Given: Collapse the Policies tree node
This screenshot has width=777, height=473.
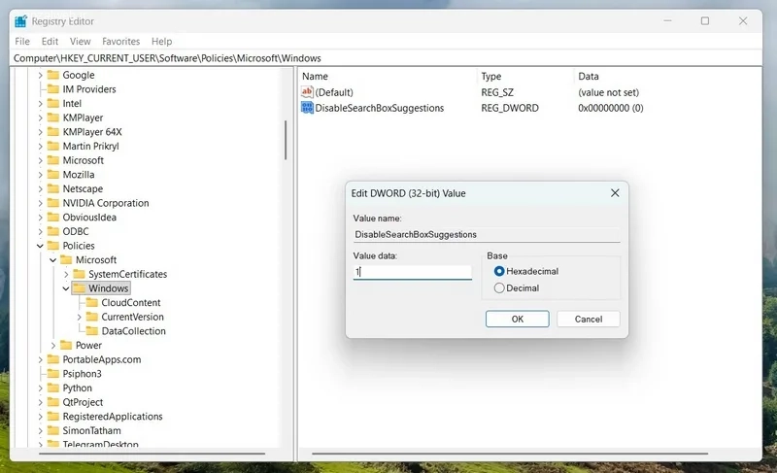Looking at the screenshot, I should pyautogui.click(x=40, y=246).
